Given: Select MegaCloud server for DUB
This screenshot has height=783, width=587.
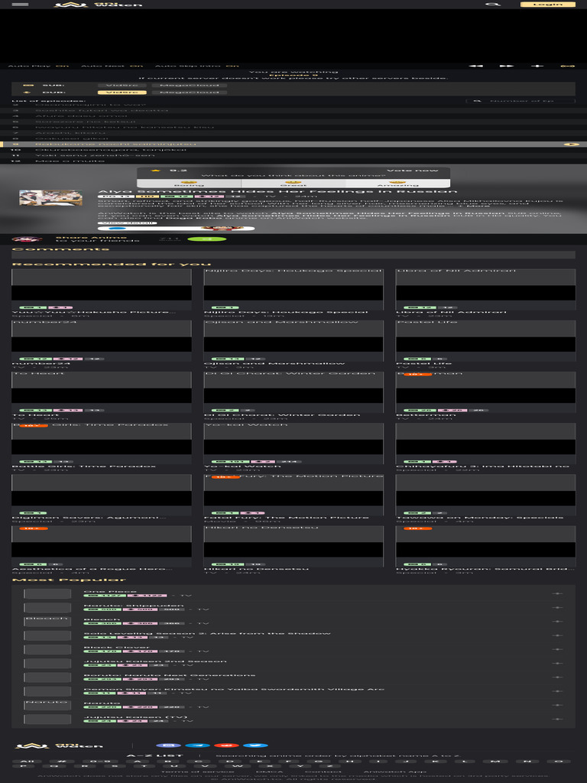Looking at the screenshot, I should 190,92.
